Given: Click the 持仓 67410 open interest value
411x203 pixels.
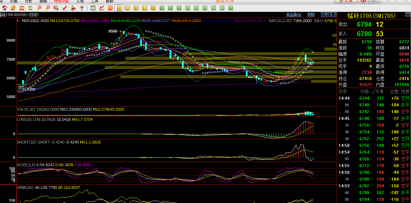Looking at the screenshot, I should pyautogui.click(x=365, y=79).
